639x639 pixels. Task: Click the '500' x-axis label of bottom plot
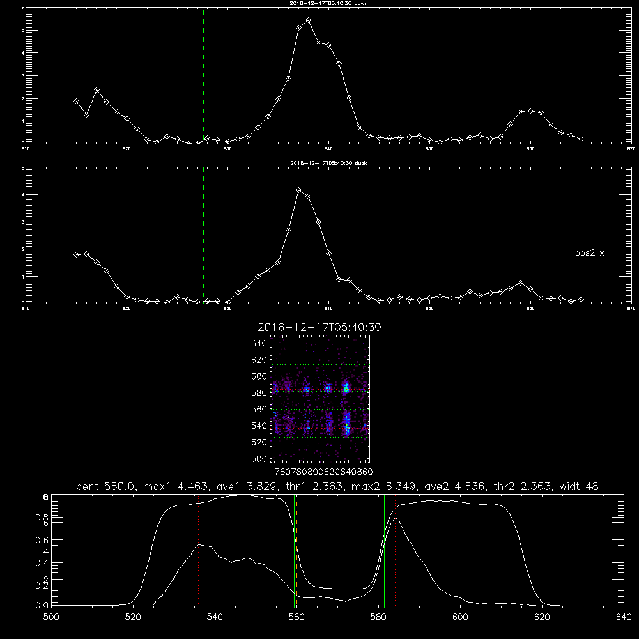click(x=51, y=617)
